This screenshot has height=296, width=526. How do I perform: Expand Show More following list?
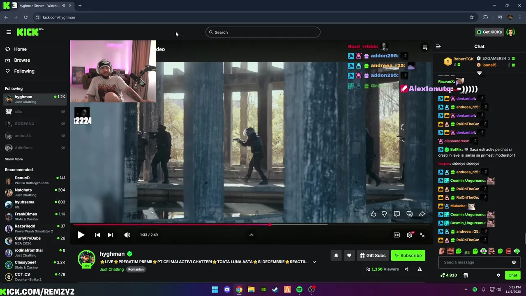click(x=14, y=159)
